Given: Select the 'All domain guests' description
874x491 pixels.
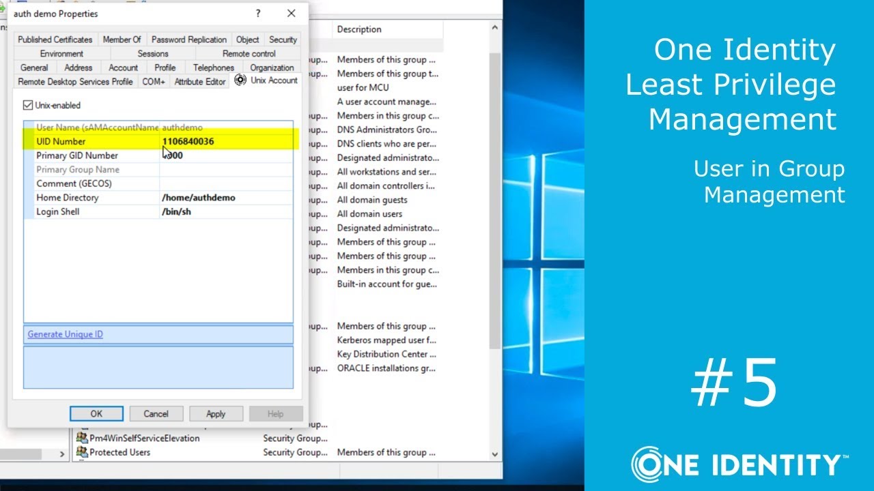Looking at the screenshot, I should 372,200.
